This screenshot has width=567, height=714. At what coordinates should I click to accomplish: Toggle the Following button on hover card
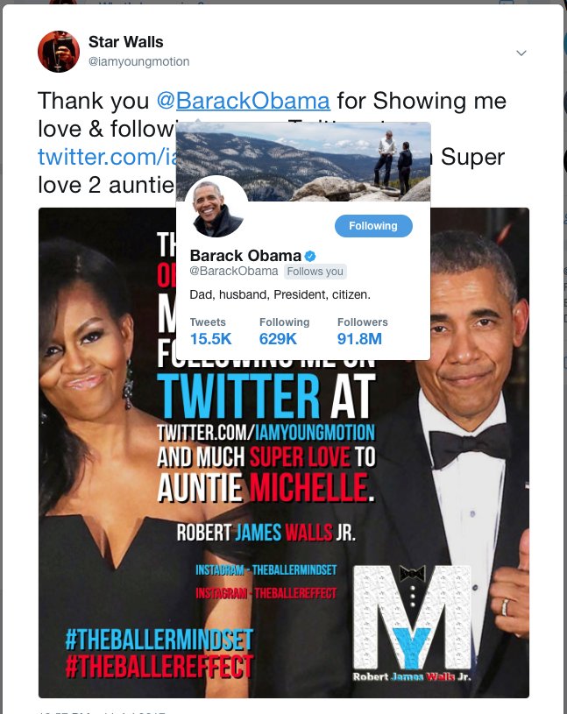[373, 226]
